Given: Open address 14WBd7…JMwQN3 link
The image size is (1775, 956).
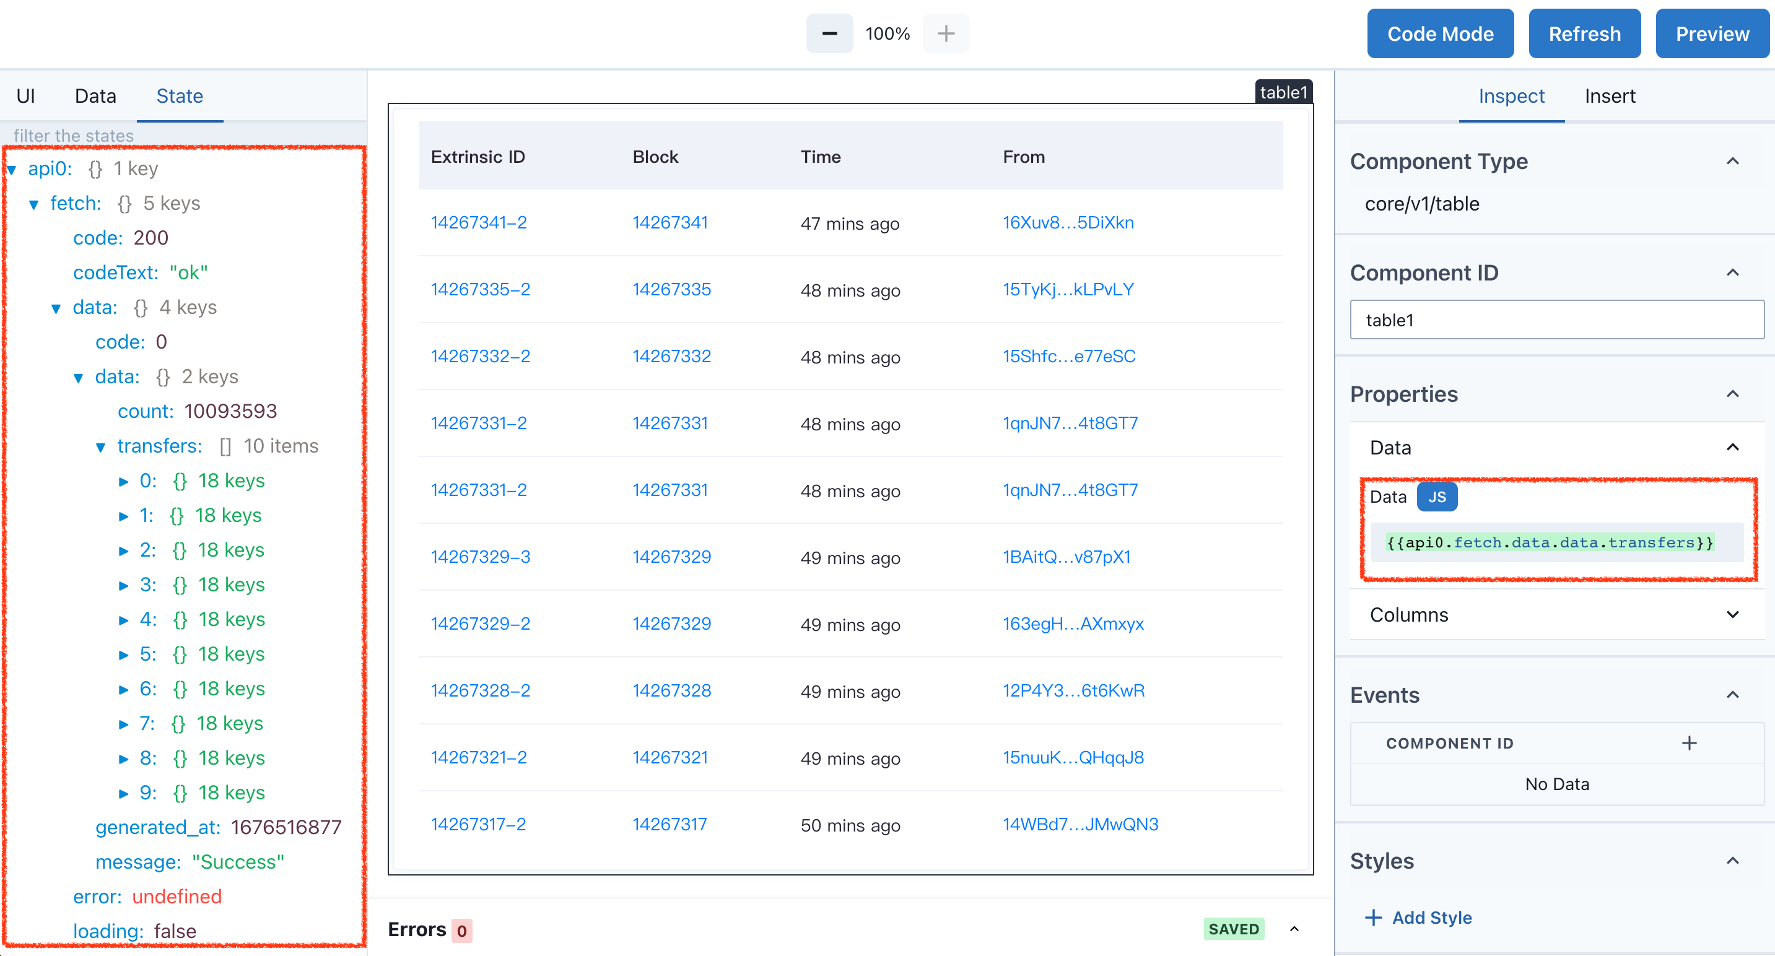Looking at the screenshot, I should click(x=1079, y=823).
